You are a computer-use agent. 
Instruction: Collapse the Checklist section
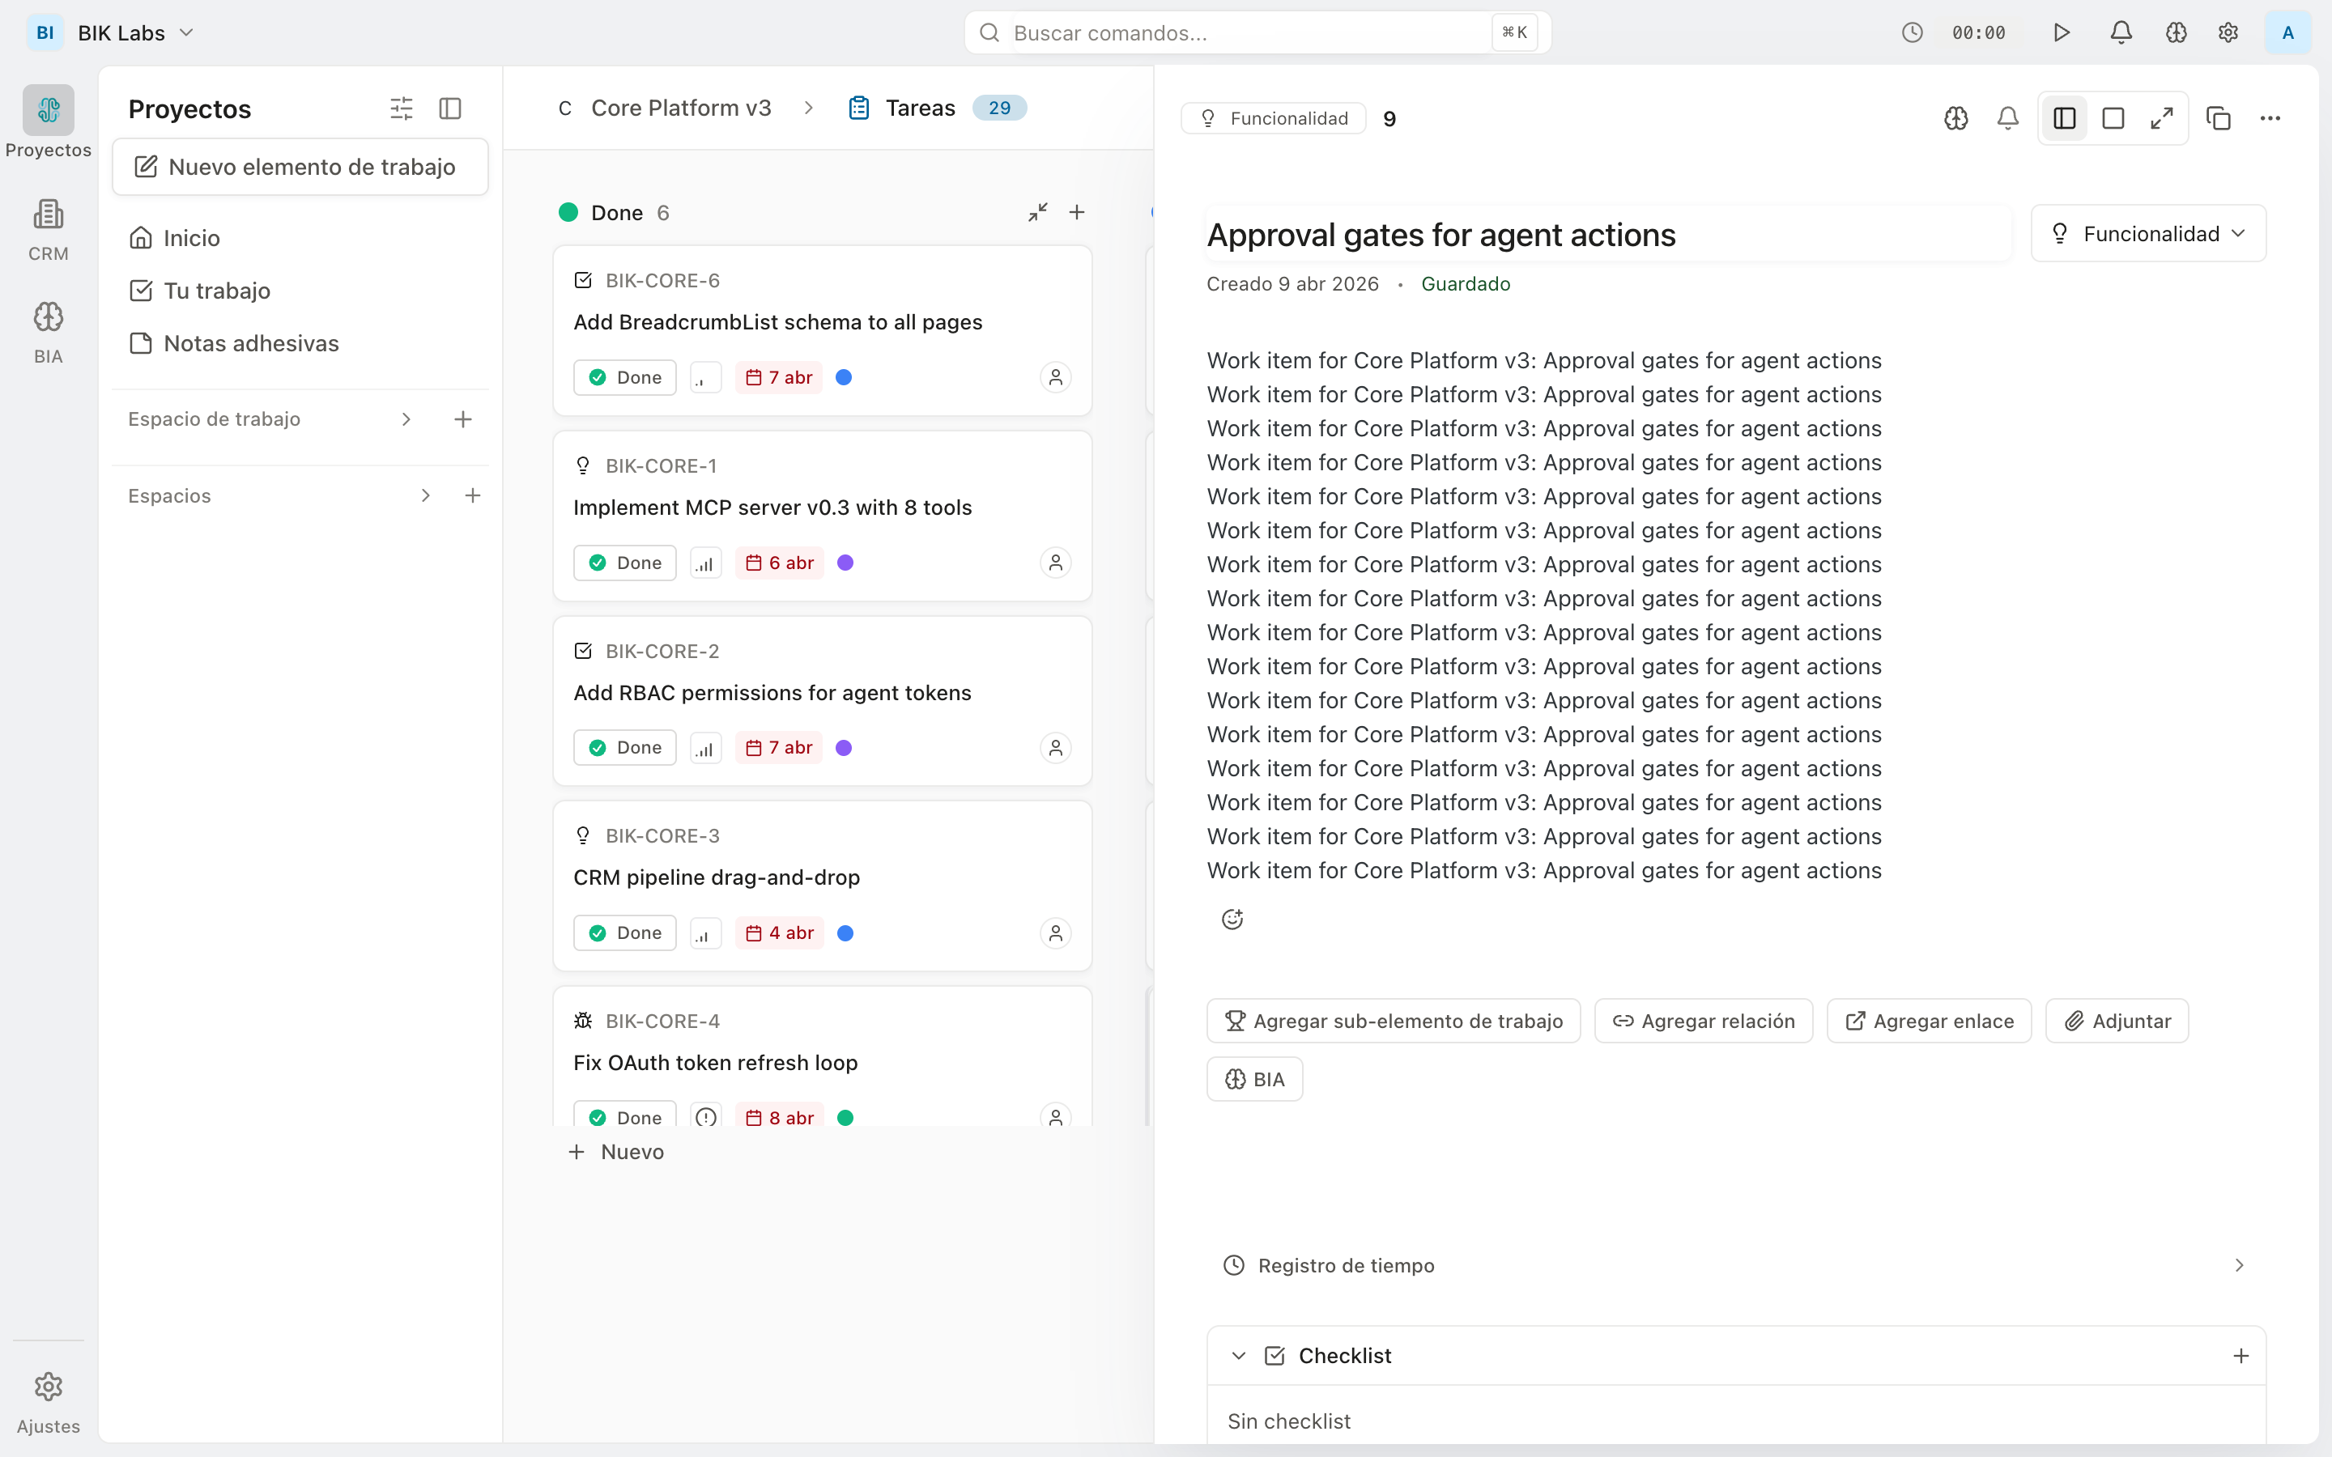pyautogui.click(x=1237, y=1355)
